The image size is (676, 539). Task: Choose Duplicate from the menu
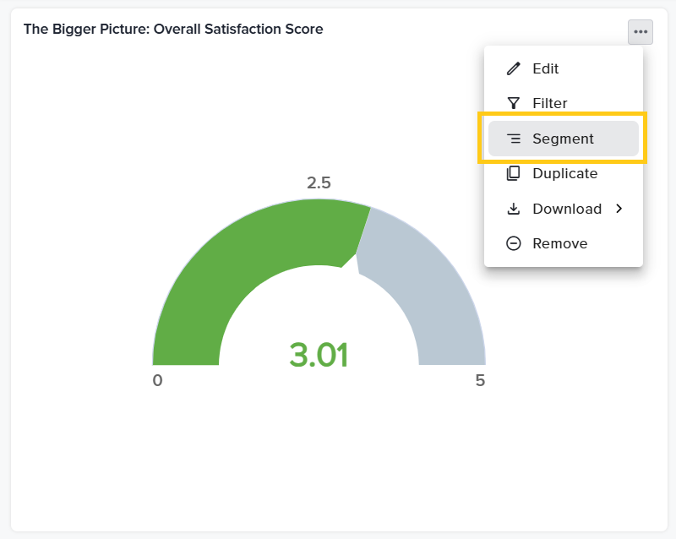(564, 173)
